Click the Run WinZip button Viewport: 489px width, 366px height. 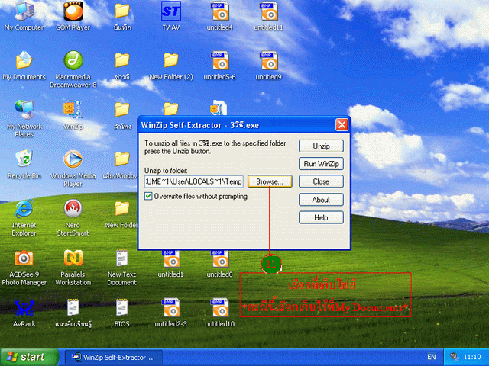click(x=321, y=164)
